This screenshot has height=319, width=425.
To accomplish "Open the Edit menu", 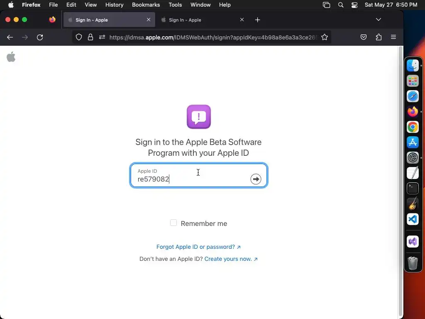I will click(x=71, y=5).
